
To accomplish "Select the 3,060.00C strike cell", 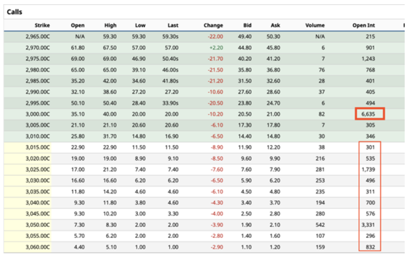I will (37, 247).
